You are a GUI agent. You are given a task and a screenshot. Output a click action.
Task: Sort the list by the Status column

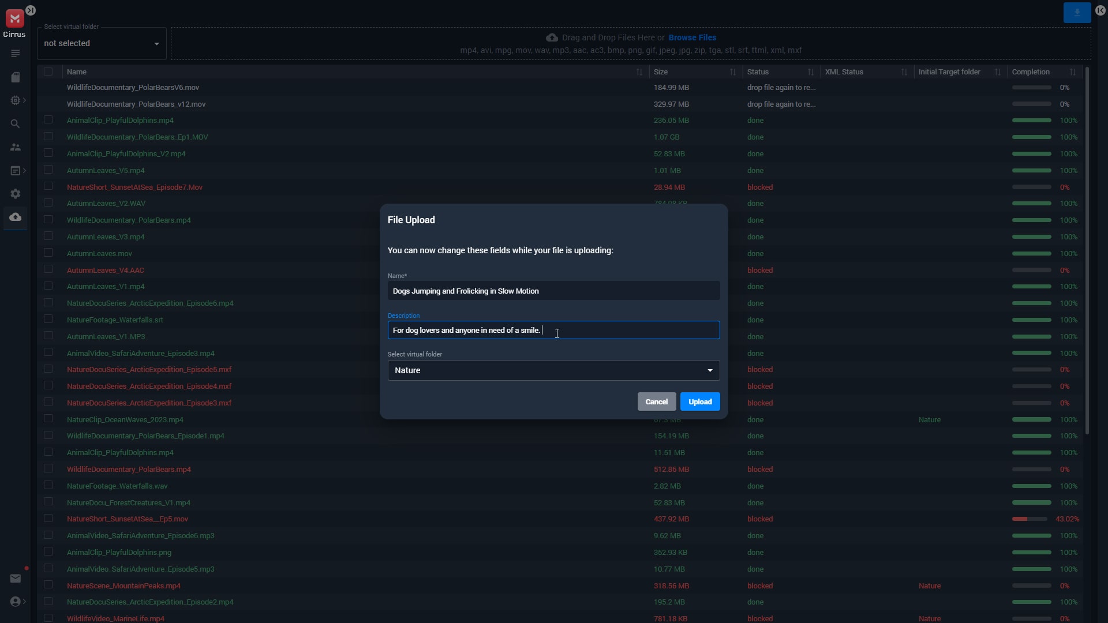(810, 72)
